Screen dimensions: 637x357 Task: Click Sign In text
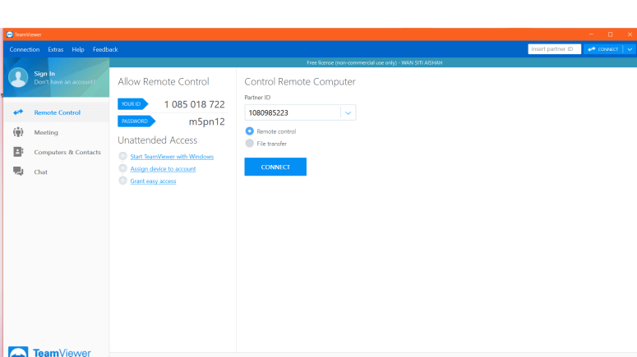point(44,73)
